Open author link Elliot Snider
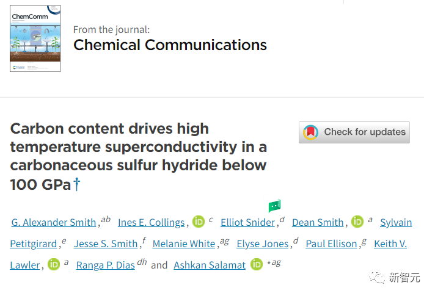424x296 pixels. coord(247,223)
